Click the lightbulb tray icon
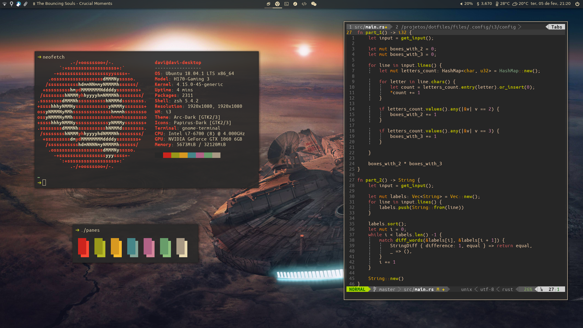Viewport: 583px width, 328px height. pos(12,4)
